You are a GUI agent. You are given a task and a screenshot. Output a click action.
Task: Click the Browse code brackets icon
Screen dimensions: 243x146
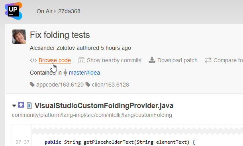coord(33,60)
